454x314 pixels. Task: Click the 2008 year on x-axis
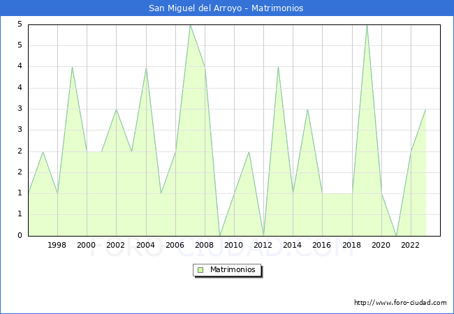click(204, 245)
